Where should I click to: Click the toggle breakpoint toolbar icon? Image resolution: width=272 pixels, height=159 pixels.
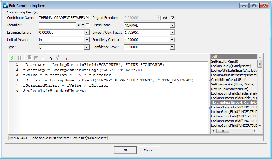pyautogui.click(x=36, y=58)
